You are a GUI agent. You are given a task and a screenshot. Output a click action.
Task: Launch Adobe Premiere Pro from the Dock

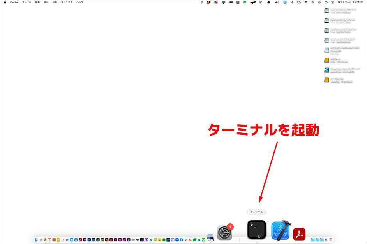pyautogui.click(x=85, y=240)
